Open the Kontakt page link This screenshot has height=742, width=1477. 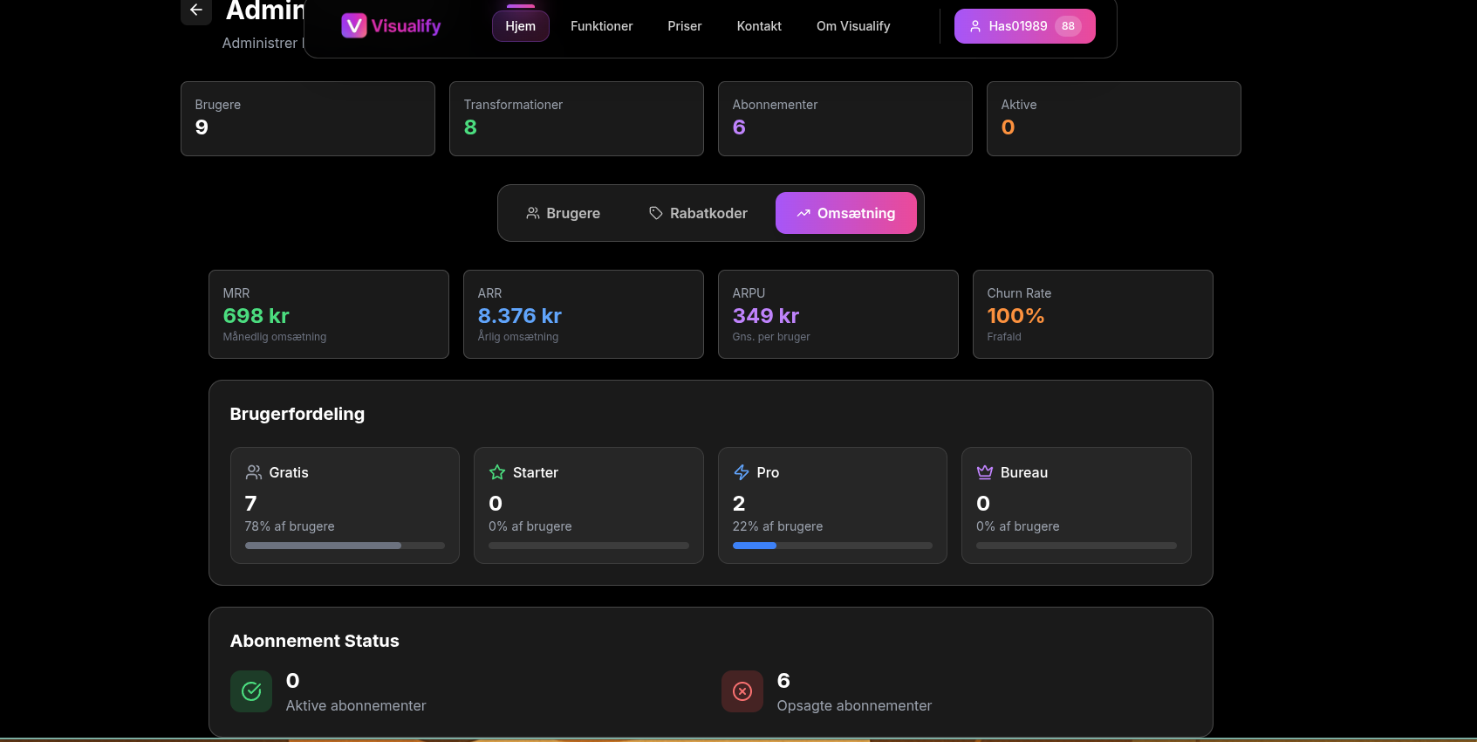(x=759, y=26)
